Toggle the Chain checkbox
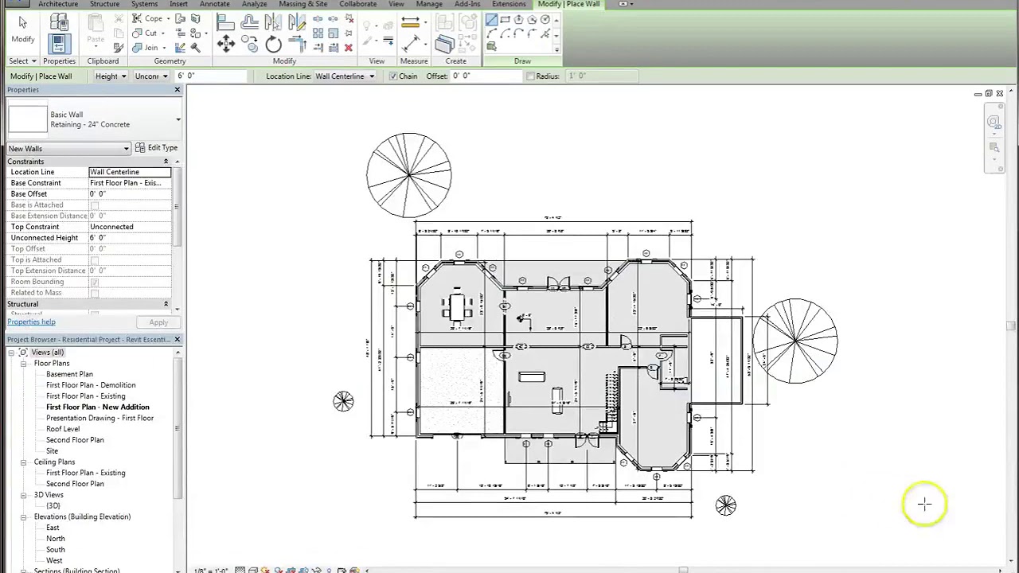 pos(393,76)
